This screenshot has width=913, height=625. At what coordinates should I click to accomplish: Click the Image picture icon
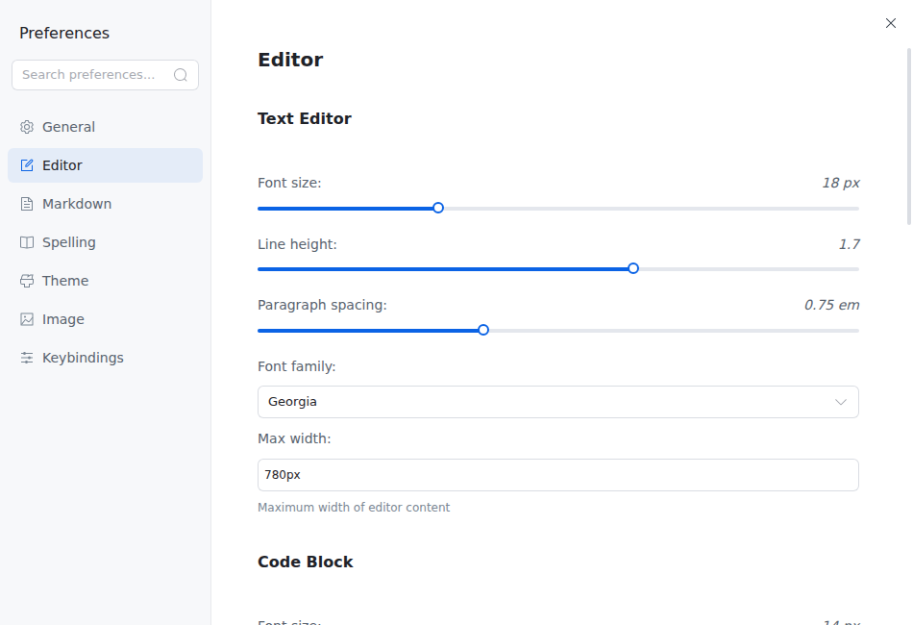[27, 319]
